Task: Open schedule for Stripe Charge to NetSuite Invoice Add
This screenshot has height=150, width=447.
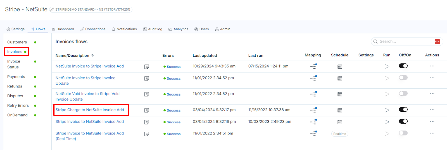Action: (x=339, y=110)
